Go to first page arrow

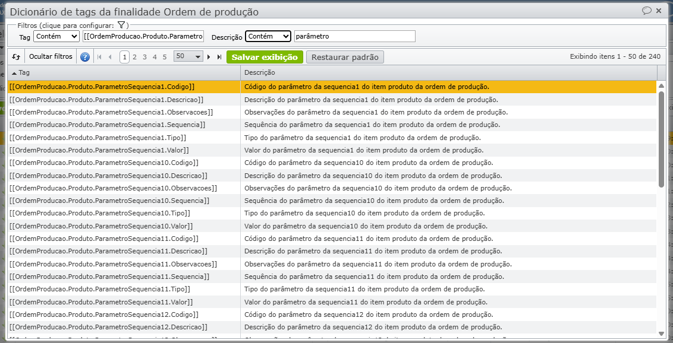(99, 57)
